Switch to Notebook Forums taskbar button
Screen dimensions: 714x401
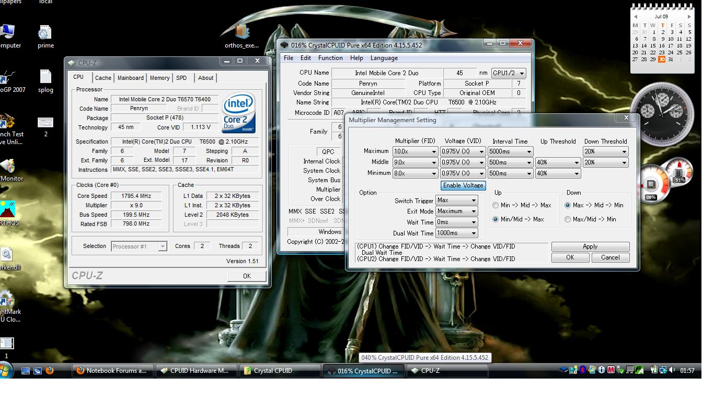pos(112,371)
